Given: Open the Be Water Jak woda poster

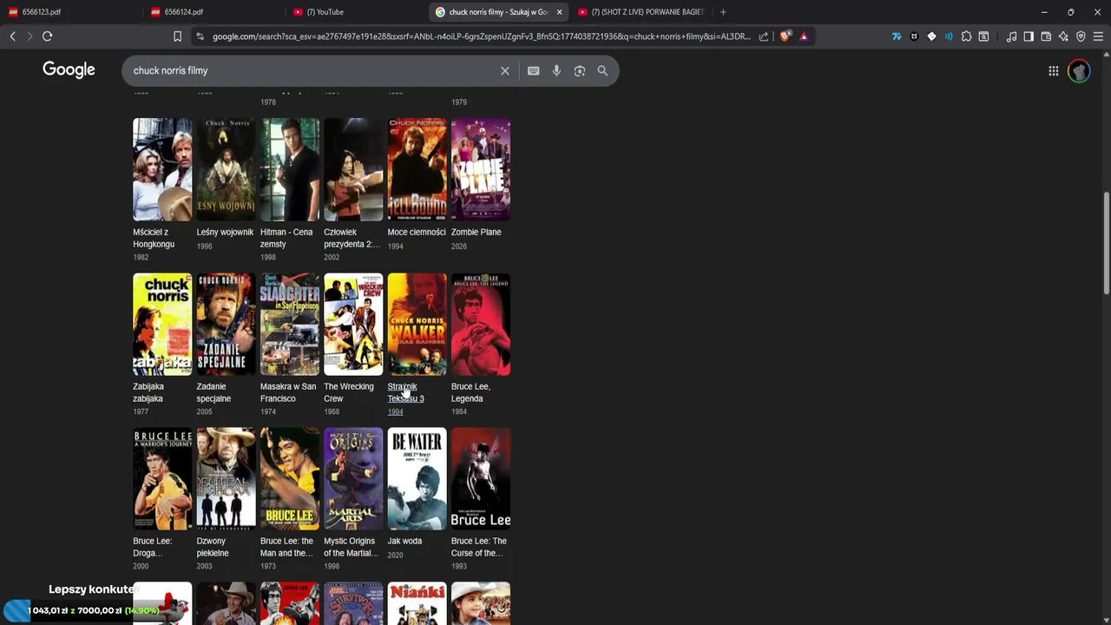Looking at the screenshot, I should [417, 479].
